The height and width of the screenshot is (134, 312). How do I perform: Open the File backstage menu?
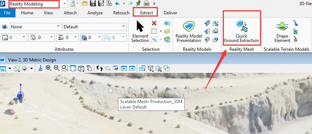point(7,13)
